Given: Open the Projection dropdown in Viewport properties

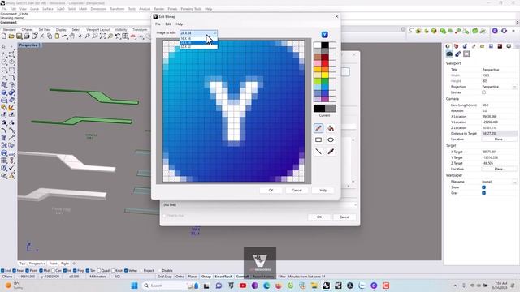Looking at the screenshot, I should [x=514, y=87].
